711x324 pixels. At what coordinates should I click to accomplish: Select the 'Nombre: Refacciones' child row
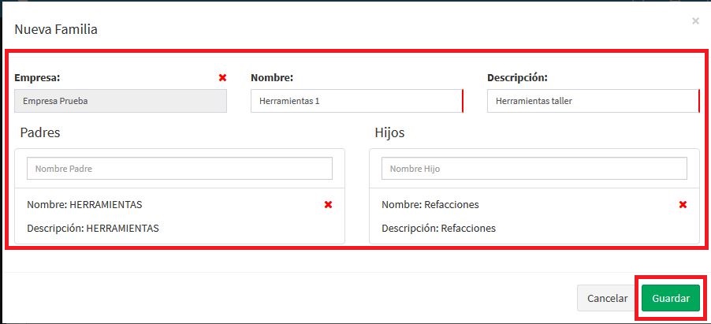click(430, 205)
